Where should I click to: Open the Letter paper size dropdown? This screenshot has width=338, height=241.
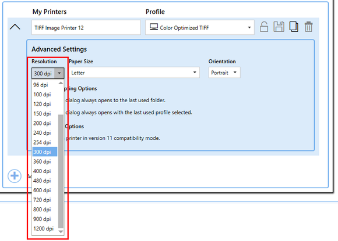pyautogui.click(x=134, y=73)
